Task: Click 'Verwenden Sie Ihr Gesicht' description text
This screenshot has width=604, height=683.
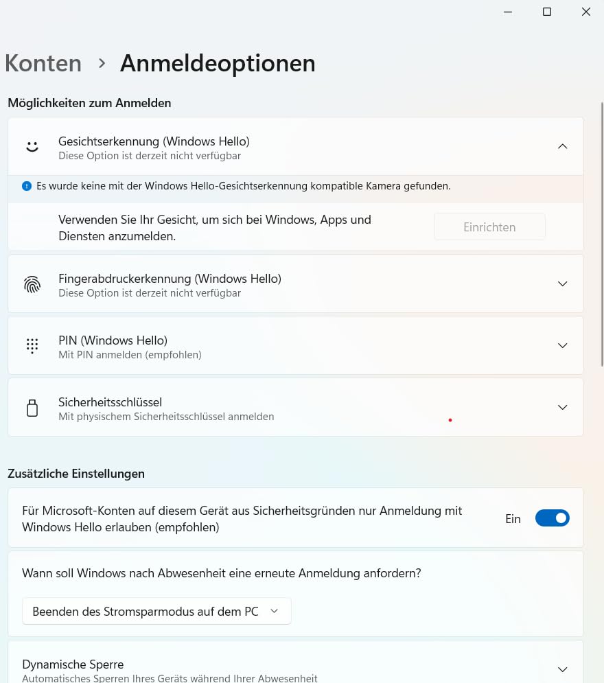Action: 215,228
